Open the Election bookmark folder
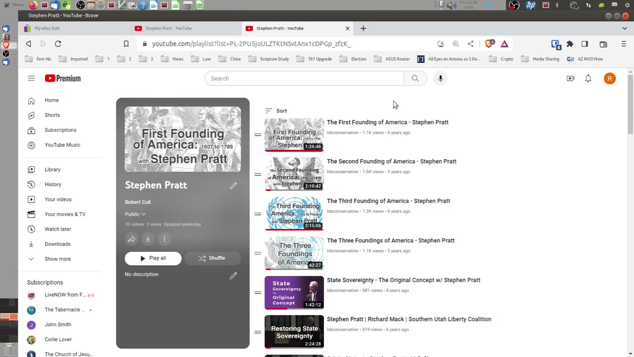Screen dimensions: 634x357 (353, 59)
